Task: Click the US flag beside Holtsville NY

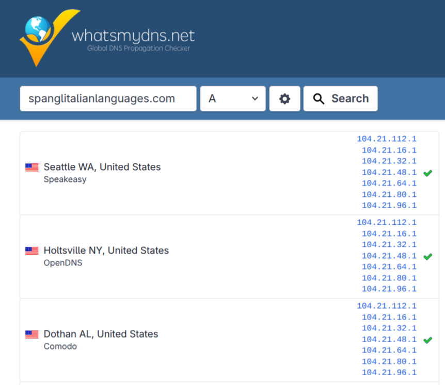Action: [x=32, y=250]
